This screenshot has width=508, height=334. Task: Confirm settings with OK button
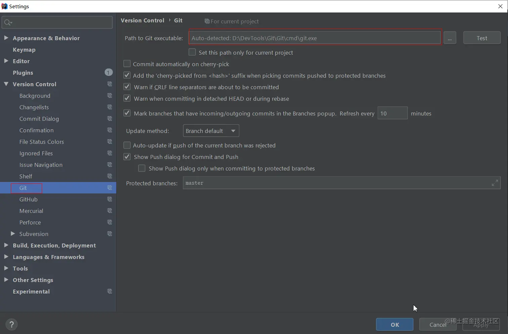[x=395, y=324]
